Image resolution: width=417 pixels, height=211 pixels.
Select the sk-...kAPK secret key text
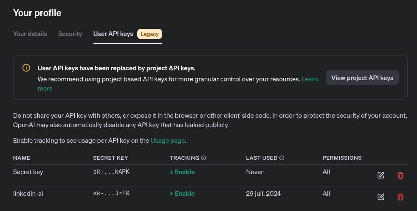[111, 172]
